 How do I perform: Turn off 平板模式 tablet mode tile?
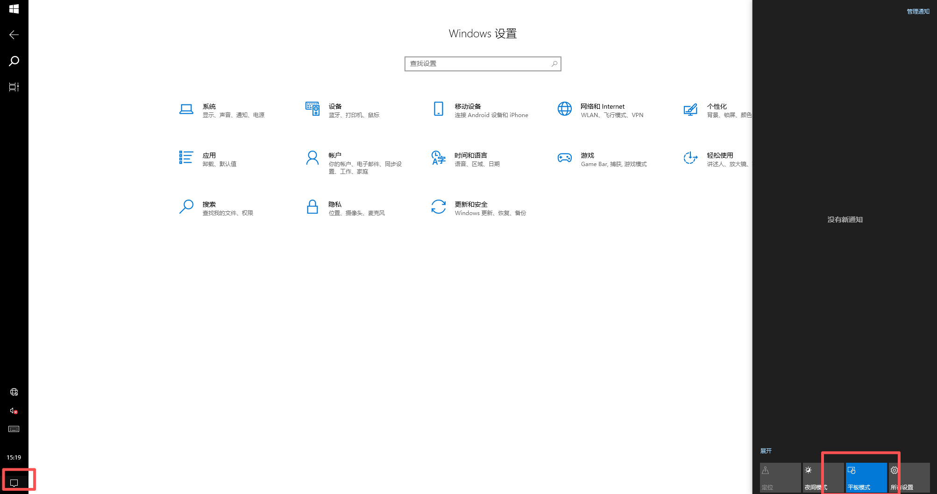[866, 477]
